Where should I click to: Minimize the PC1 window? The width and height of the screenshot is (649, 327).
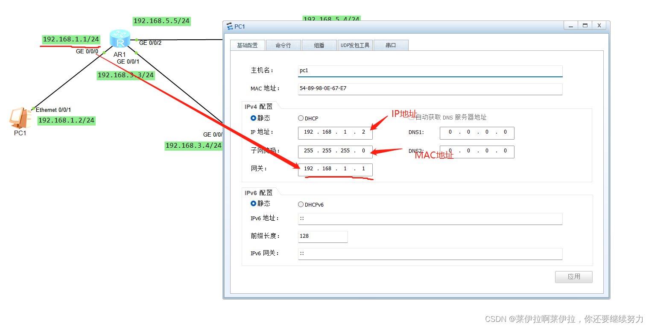(x=570, y=26)
